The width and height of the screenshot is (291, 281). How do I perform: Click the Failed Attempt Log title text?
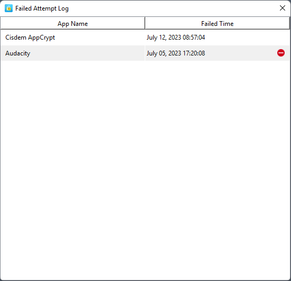pyautogui.click(x=42, y=8)
